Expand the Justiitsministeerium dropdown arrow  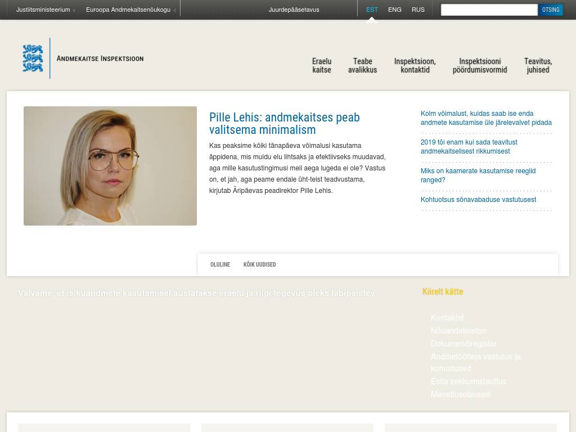pos(74,10)
